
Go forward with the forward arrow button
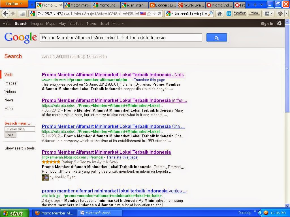point(13,14)
